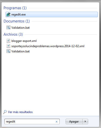Clear the search box with X

click(56, 122)
